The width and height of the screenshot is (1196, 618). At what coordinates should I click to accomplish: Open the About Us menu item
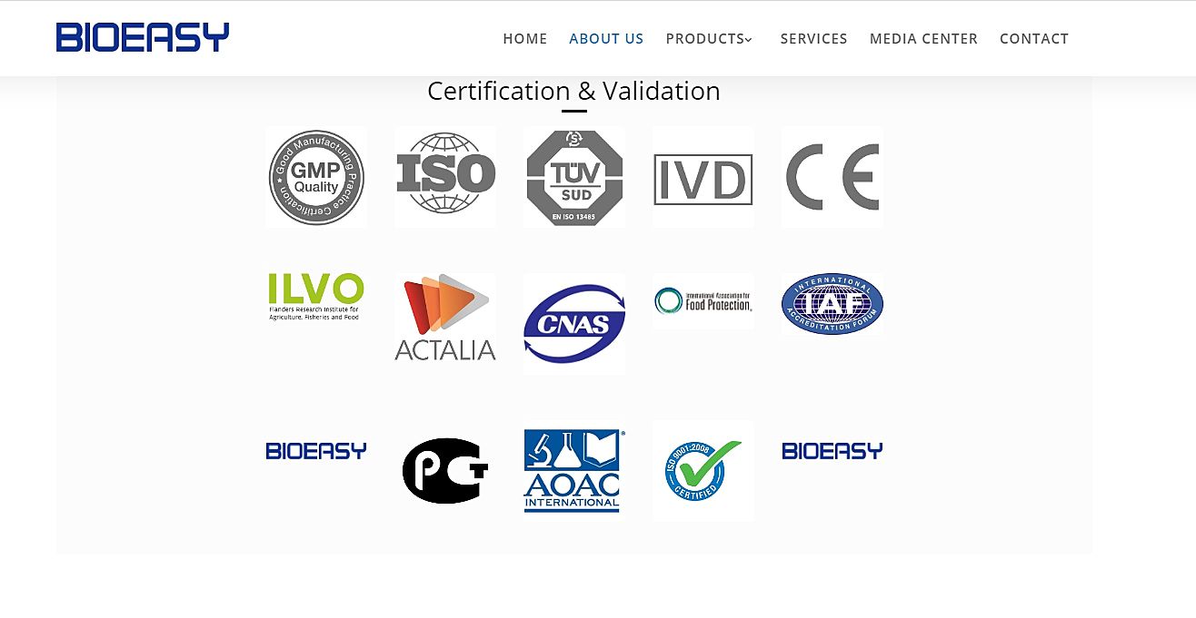pyautogui.click(x=606, y=39)
